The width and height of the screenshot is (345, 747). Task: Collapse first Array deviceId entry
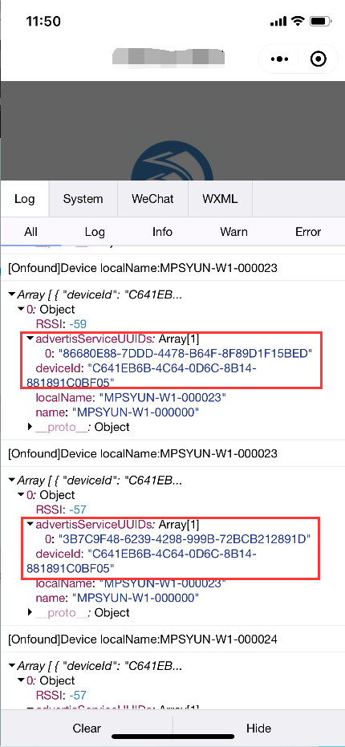click(11, 294)
